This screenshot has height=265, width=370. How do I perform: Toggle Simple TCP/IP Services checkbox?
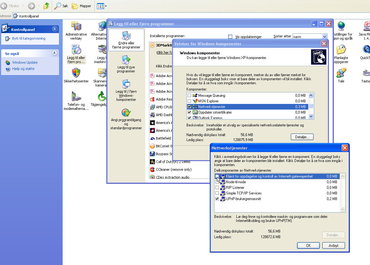pyautogui.click(x=217, y=193)
